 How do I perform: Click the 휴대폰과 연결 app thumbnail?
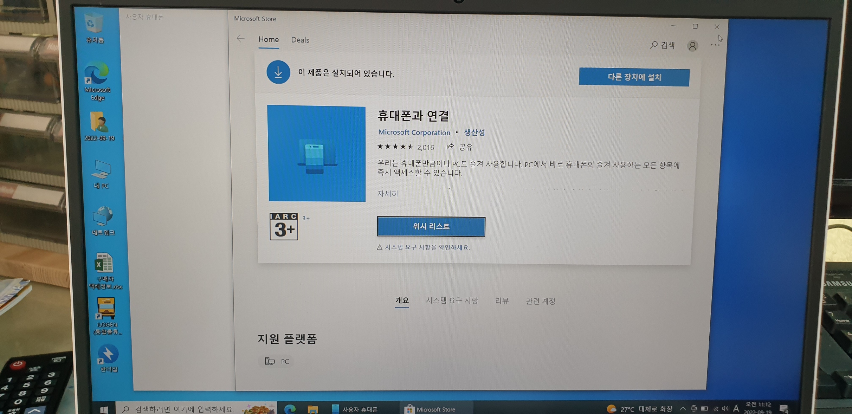point(317,154)
